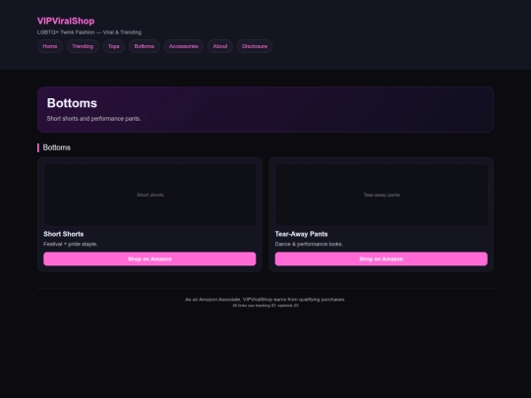Click the Amazon Associate disclosure footer text

[265, 300]
